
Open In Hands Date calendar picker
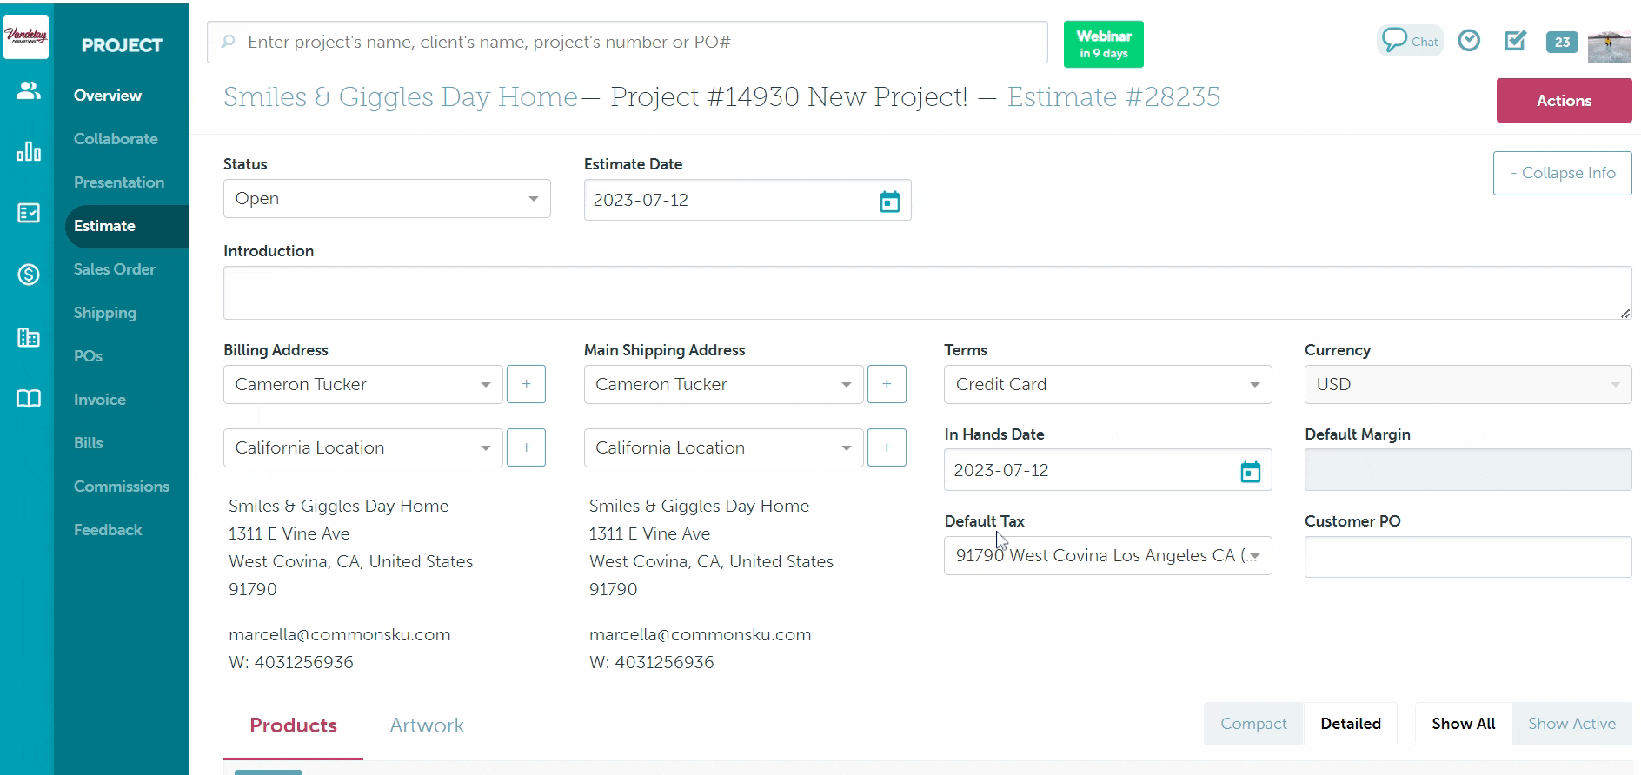pos(1250,472)
